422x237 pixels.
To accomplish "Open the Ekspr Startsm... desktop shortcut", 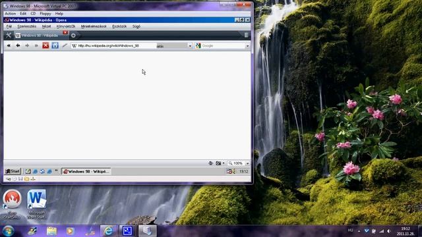I will coord(12,205).
